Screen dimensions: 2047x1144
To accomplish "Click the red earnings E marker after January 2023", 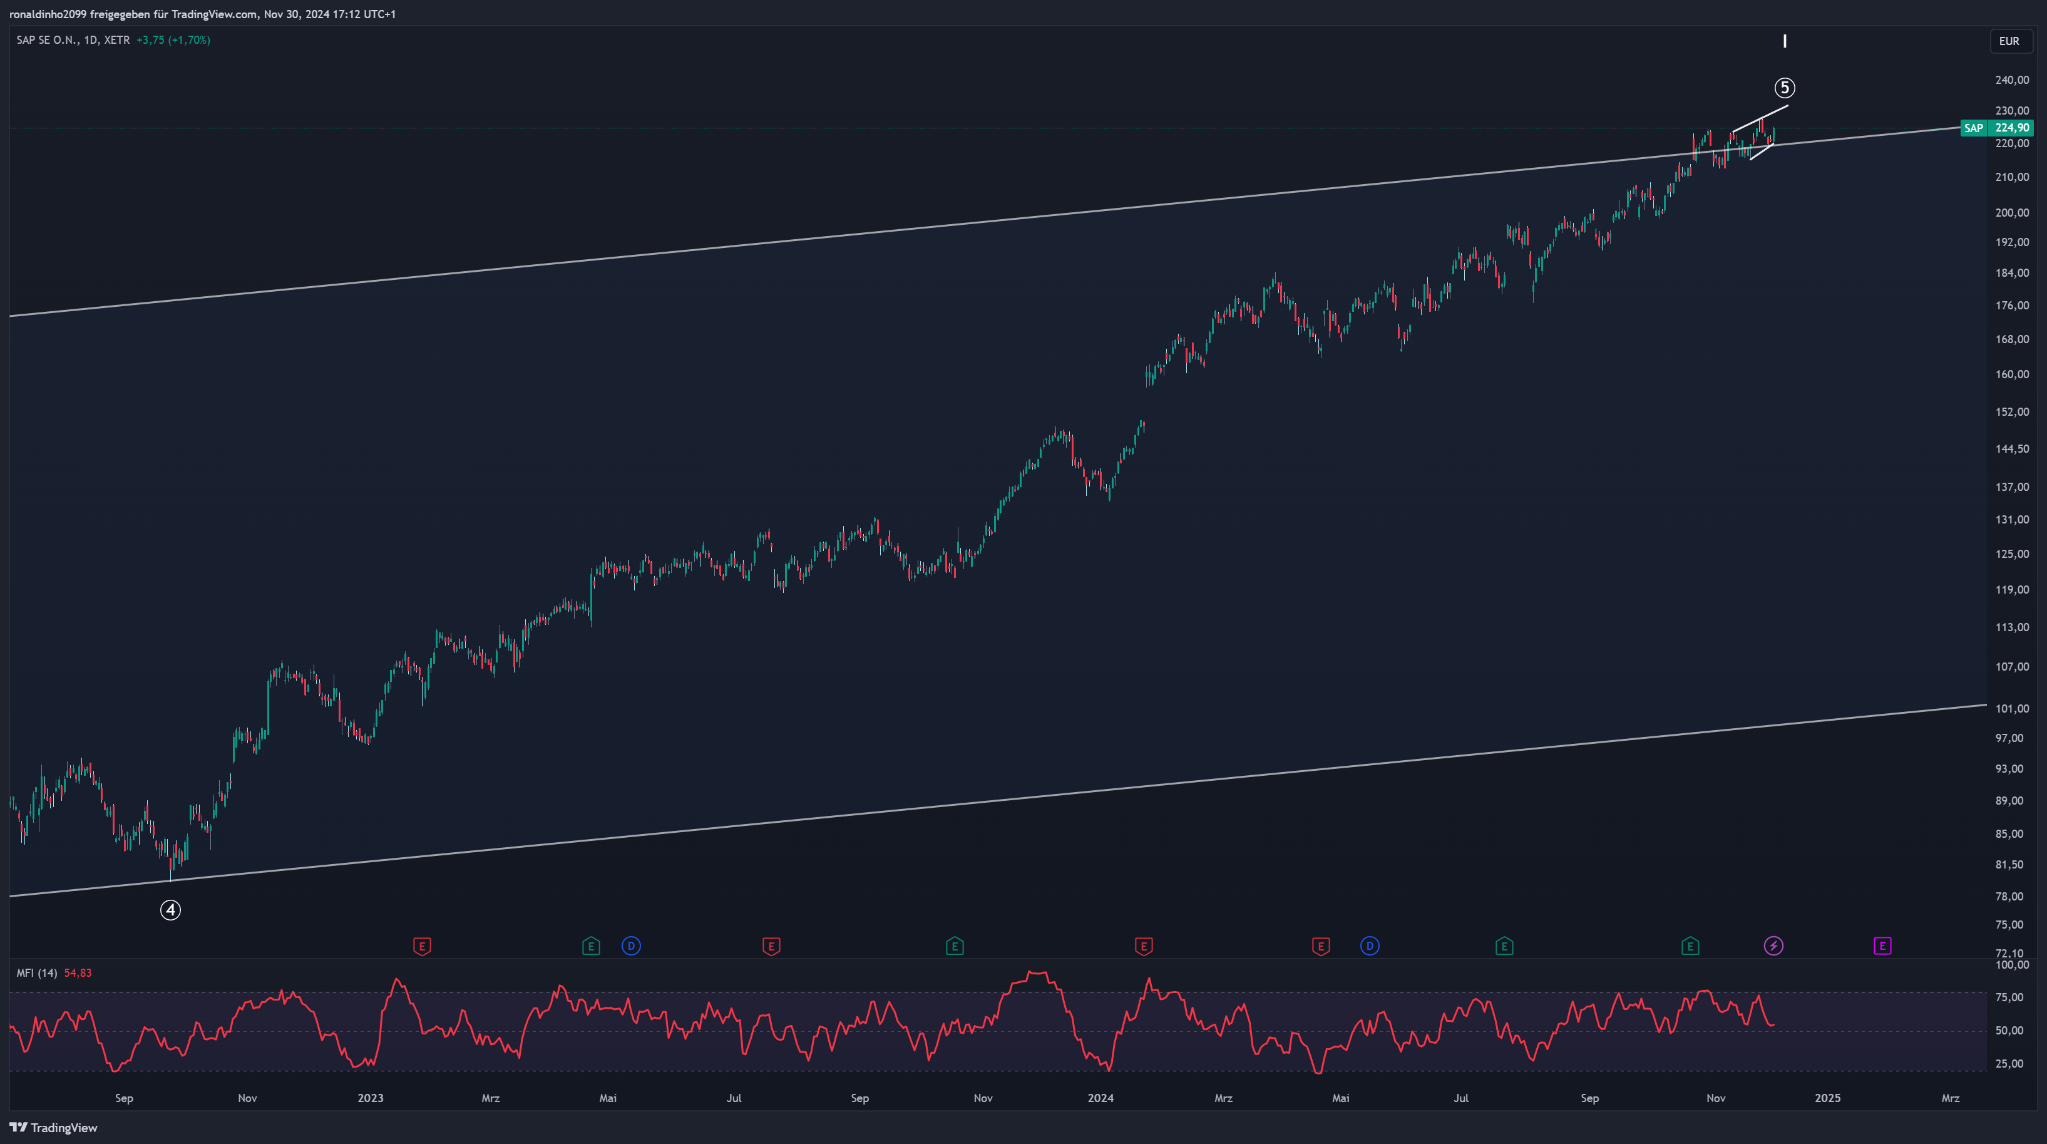I will [422, 946].
